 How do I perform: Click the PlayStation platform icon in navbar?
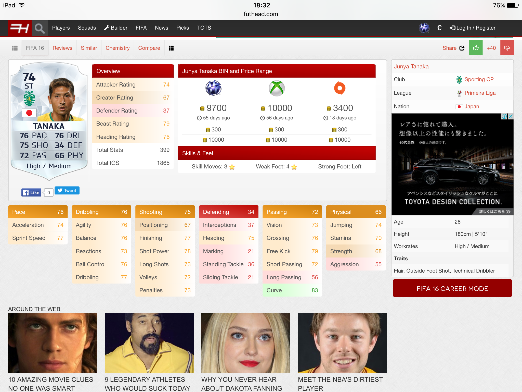click(x=424, y=28)
